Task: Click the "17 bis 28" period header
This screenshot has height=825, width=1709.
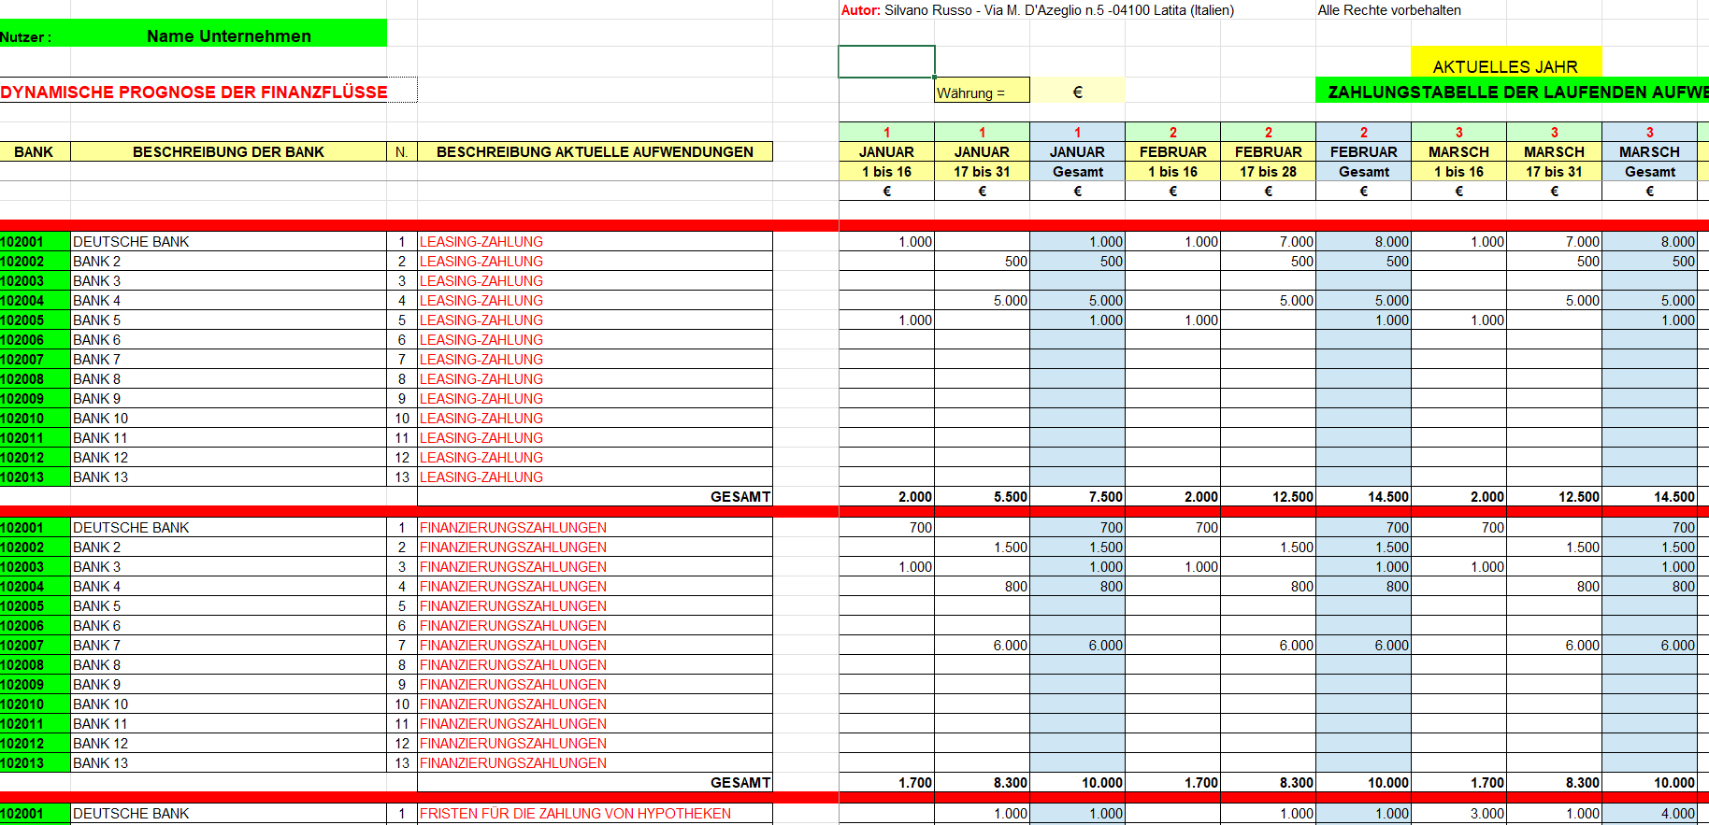Action: coord(1268,171)
